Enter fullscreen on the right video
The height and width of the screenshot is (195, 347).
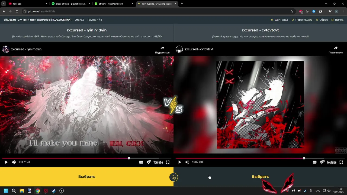coord(341,162)
